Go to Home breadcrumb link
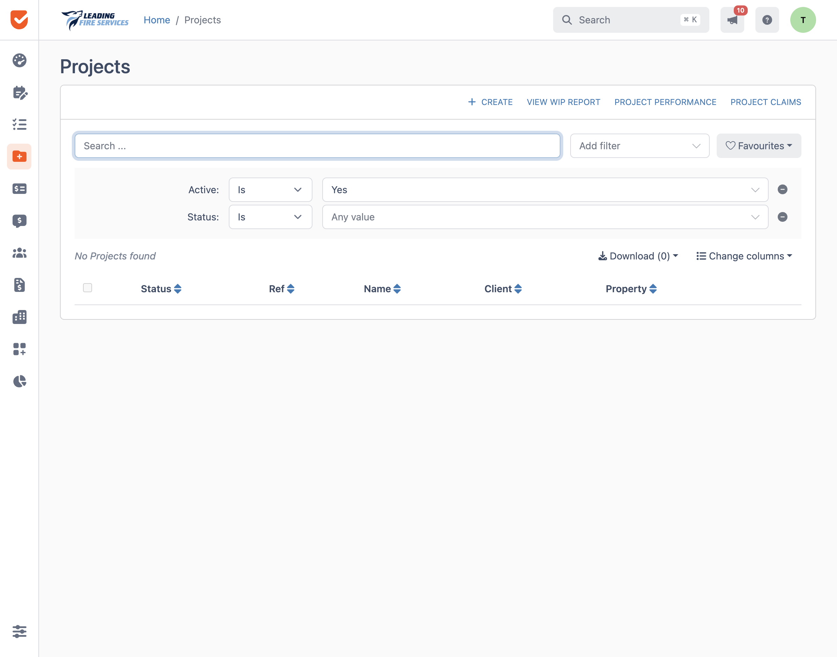837x657 pixels. pyautogui.click(x=157, y=20)
